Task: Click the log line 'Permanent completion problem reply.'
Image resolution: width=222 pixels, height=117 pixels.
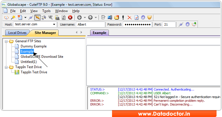Action: pyautogui.click(x=179, y=101)
